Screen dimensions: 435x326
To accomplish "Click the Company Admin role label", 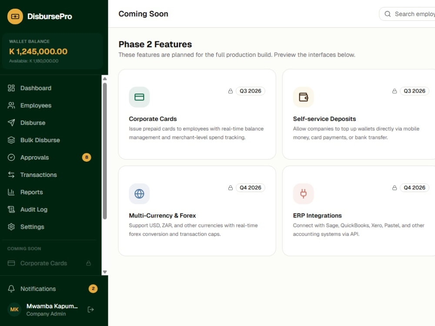I will click(46, 314).
